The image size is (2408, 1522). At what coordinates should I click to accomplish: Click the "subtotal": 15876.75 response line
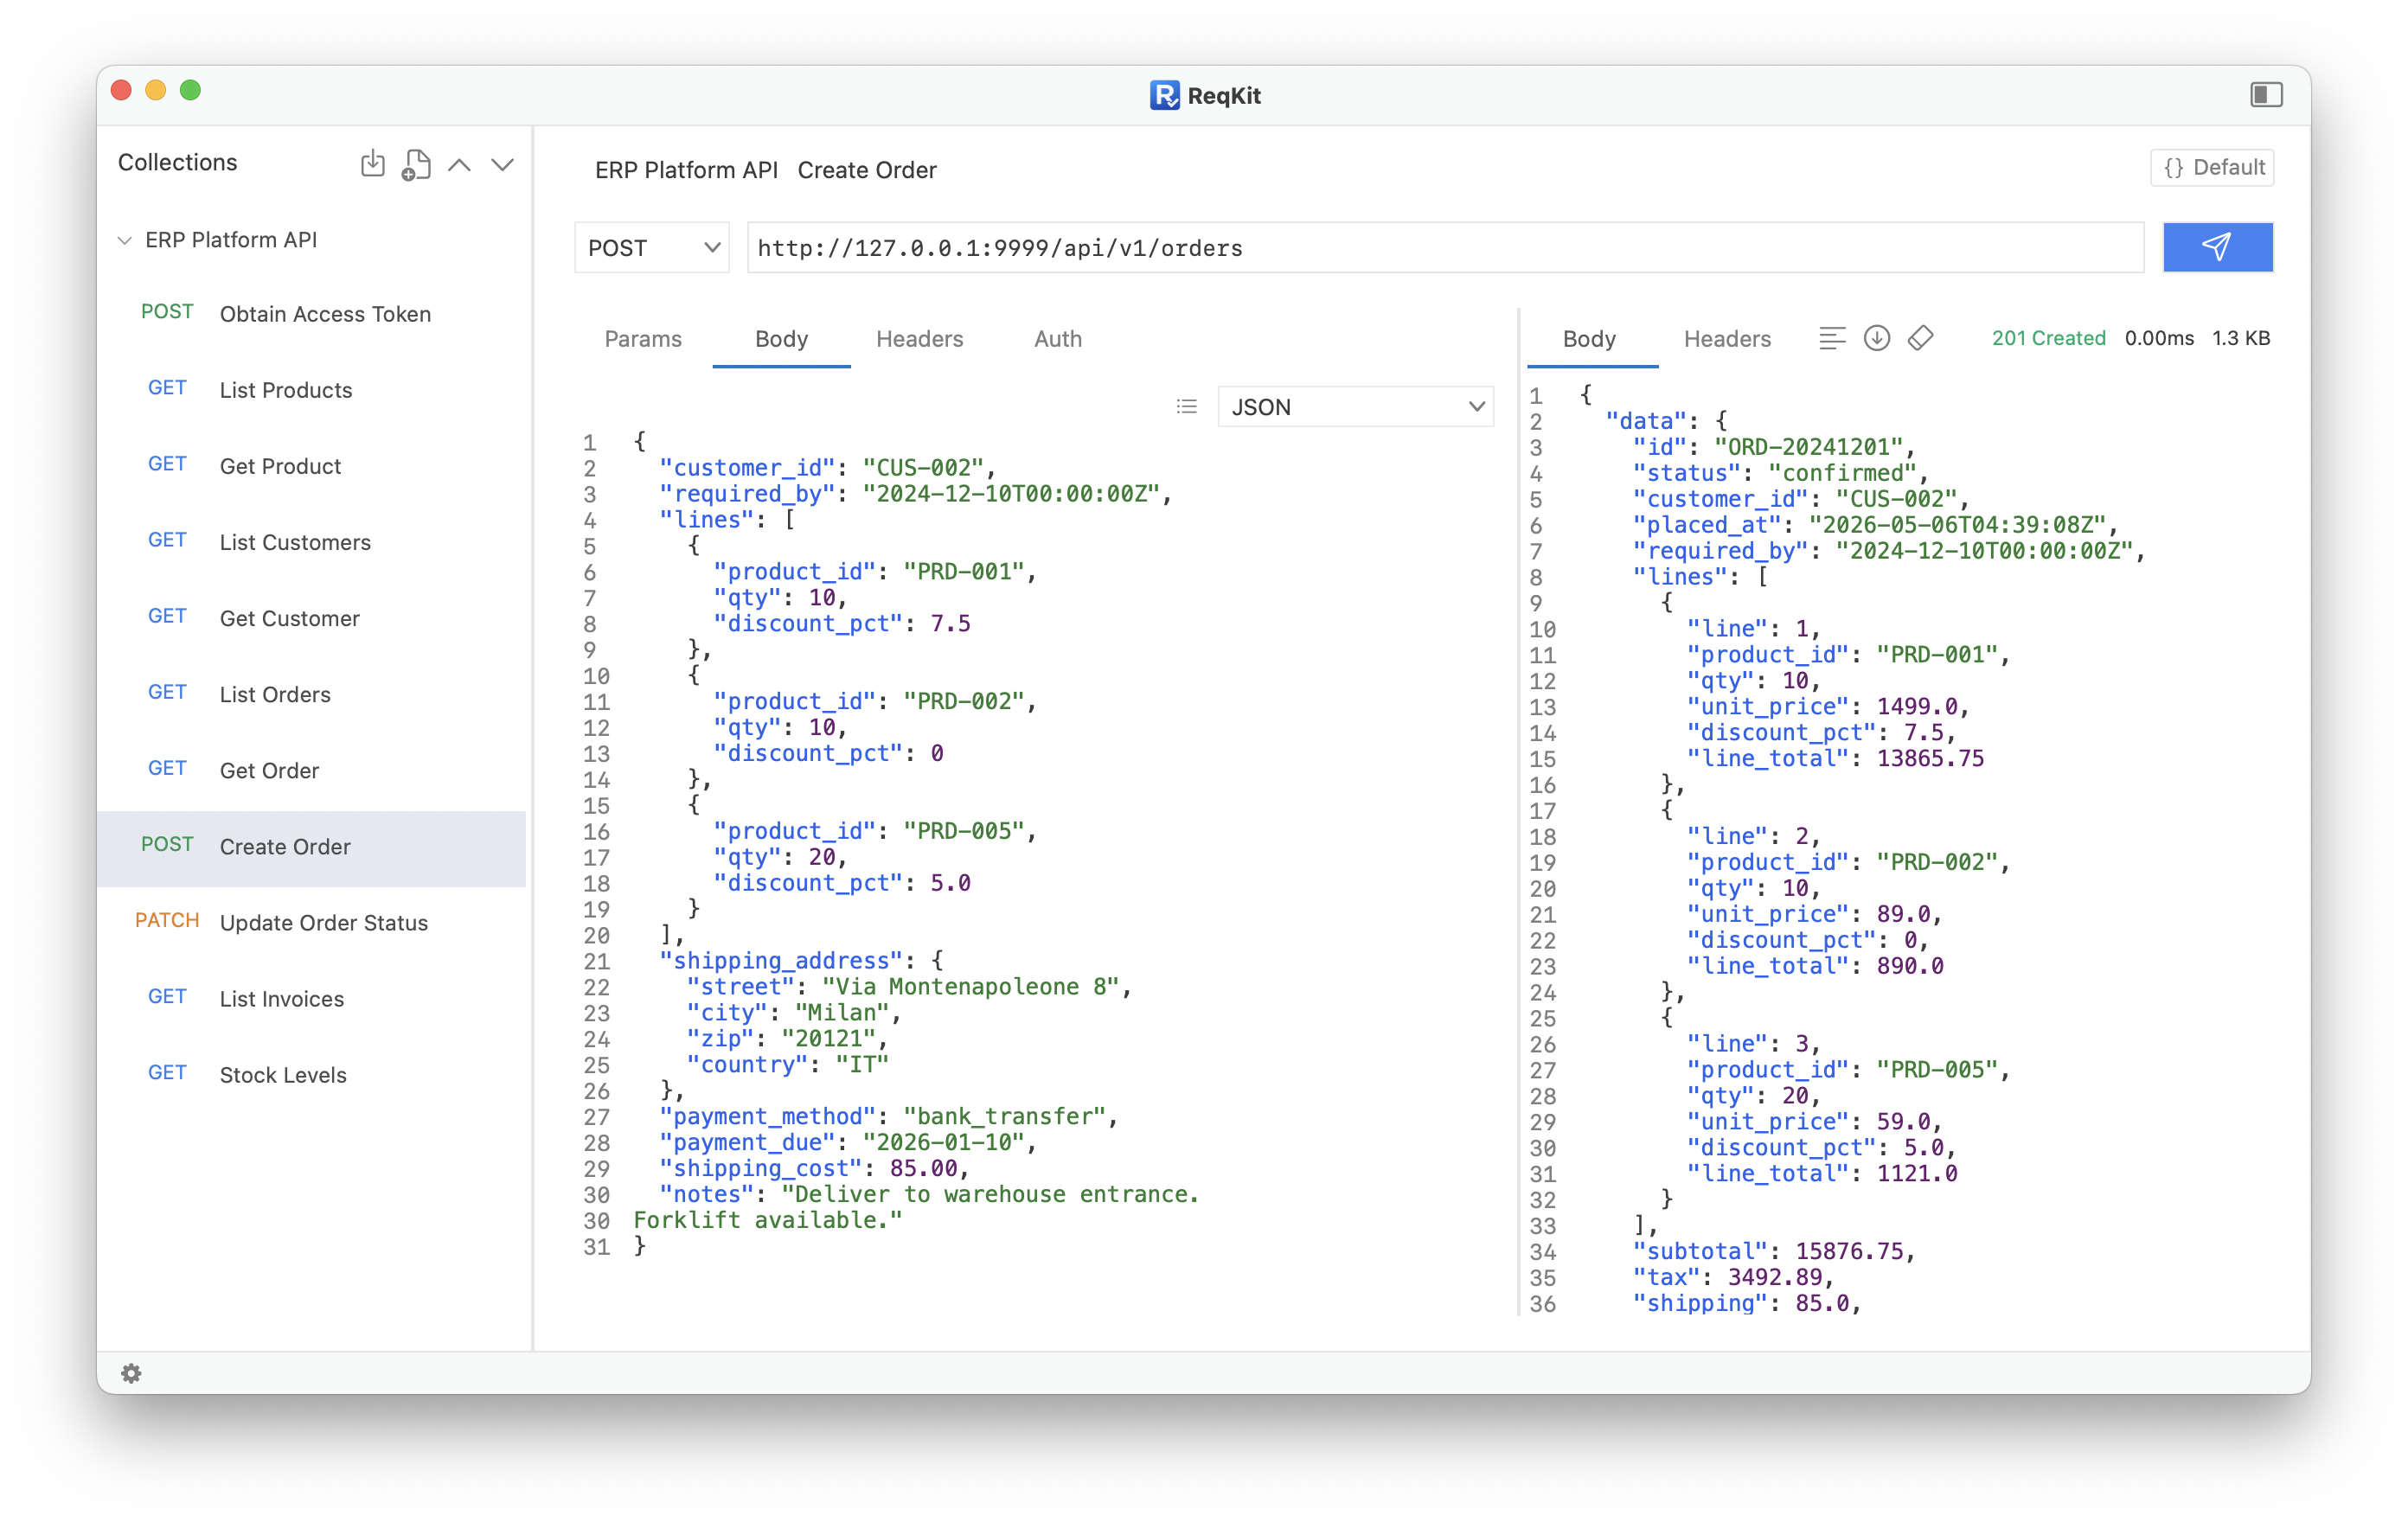click(x=1774, y=1251)
